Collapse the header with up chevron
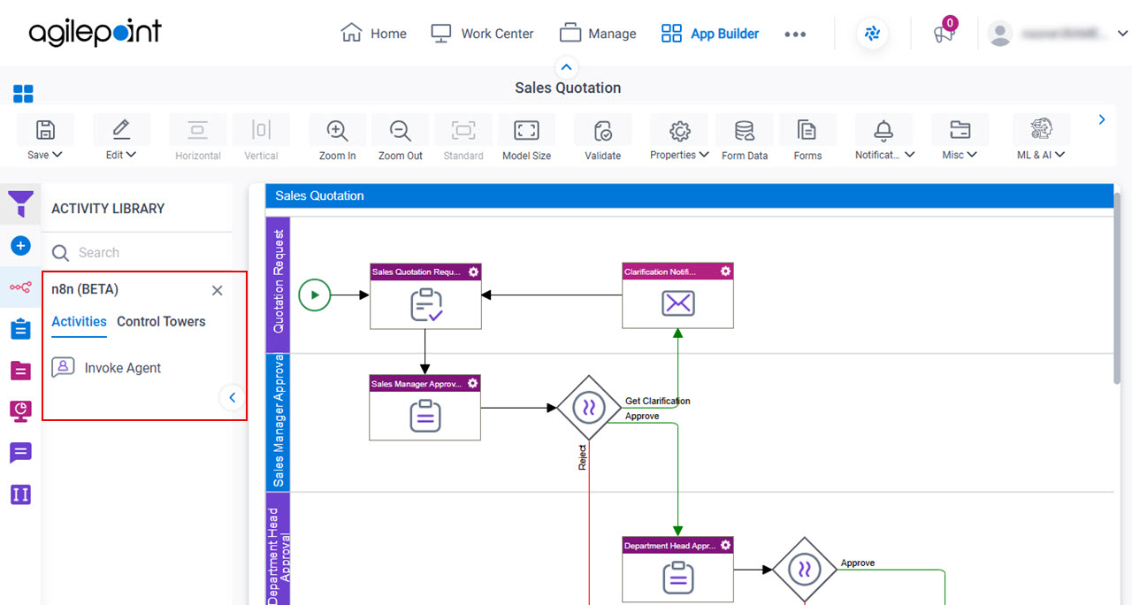1132x605 pixels. (567, 66)
